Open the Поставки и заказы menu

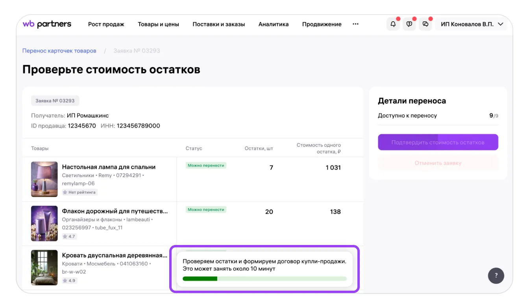(218, 24)
